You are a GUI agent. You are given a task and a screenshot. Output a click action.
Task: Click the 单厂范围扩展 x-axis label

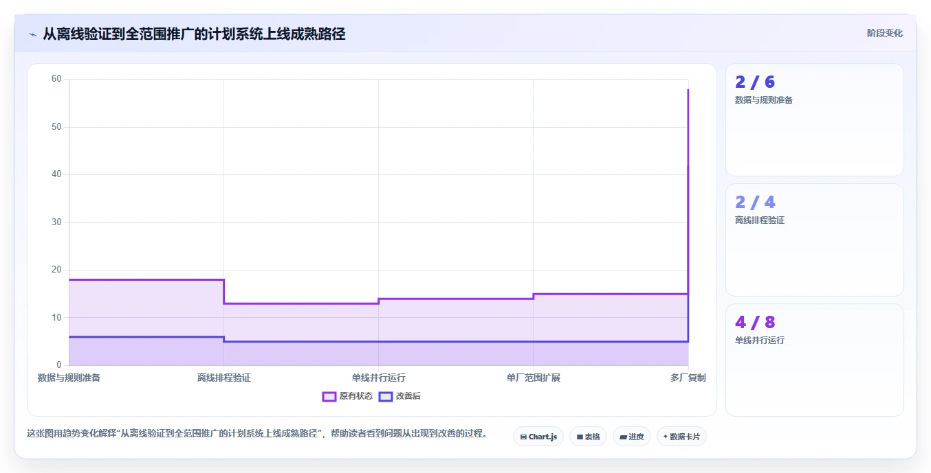(x=534, y=378)
